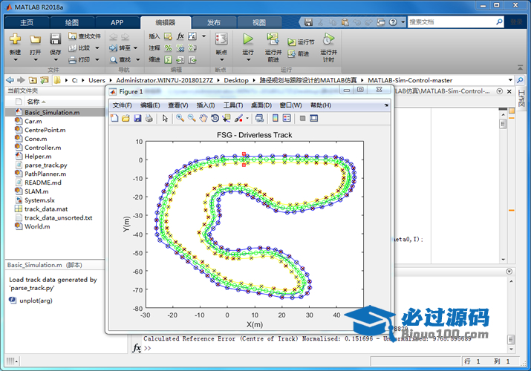The width and height of the screenshot is (531, 371).
Task: Click the Link Plot icon
Action: pos(259,118)
